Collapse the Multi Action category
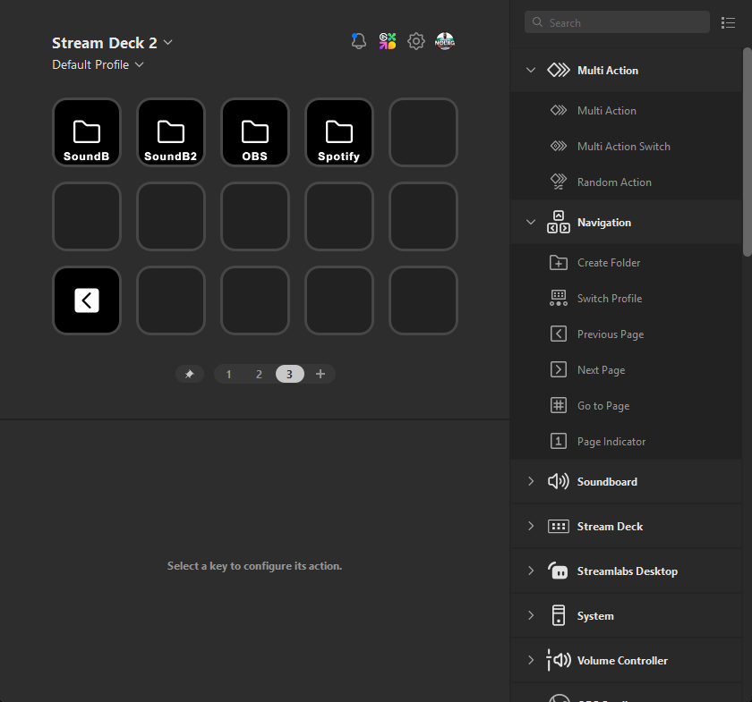Screen dimensions: 752x702 click(530, 70)
